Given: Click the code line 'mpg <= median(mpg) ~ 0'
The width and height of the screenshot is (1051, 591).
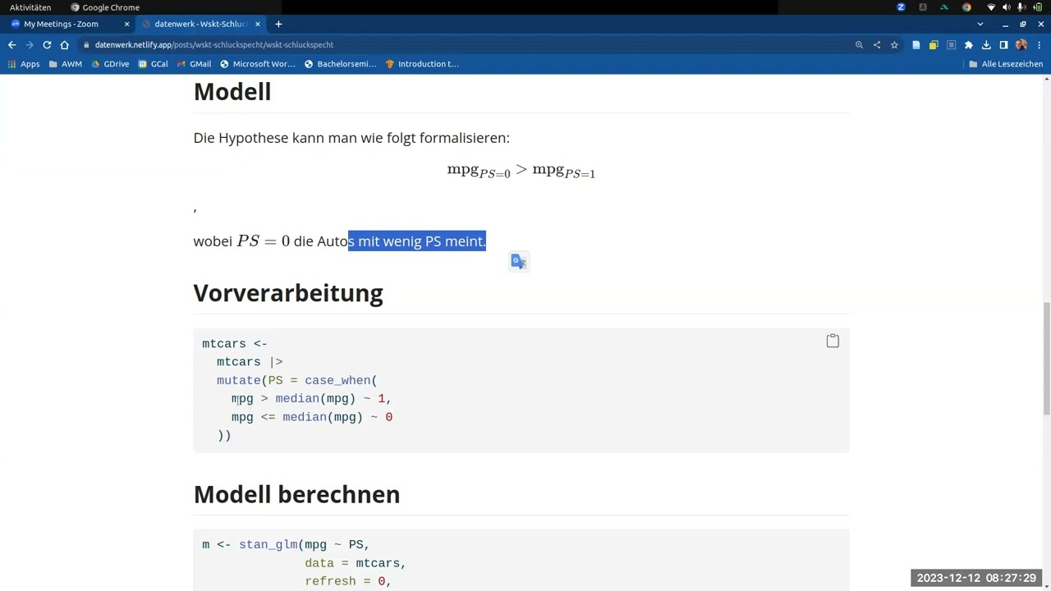Looking at the screenshot, I should (x=312, y=417).
